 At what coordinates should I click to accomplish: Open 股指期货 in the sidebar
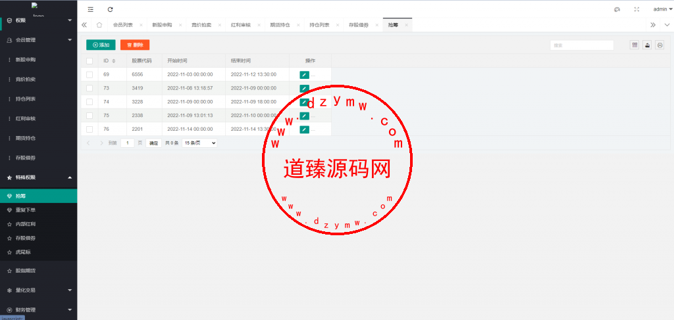pos(39,271)
